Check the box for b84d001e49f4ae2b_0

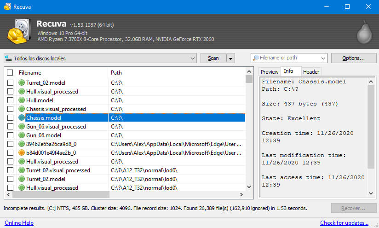(10, 153)
